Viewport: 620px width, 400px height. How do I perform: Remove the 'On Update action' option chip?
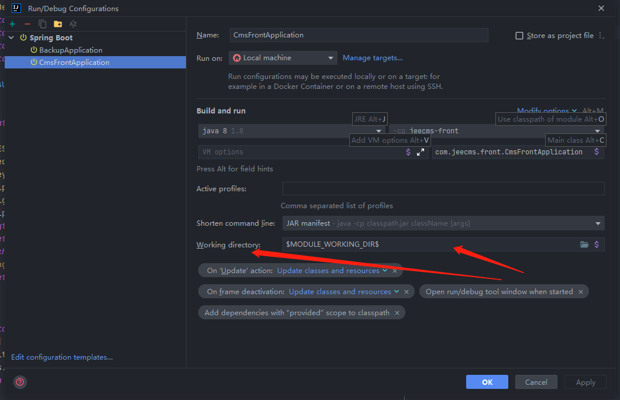pyautogui.click(x=395, y=271)
